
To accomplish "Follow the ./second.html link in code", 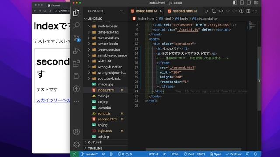I will (x=182, y=68).
